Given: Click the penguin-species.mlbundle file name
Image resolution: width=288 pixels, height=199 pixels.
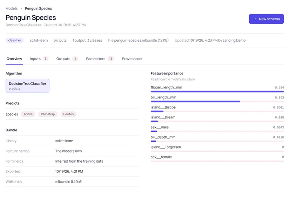Looking at the screenshot, I should tap(136, 40).
